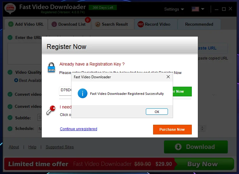Click the Already have a Registration Key heading
This screenshot has height=174, width=239.
tap(92, 64)
